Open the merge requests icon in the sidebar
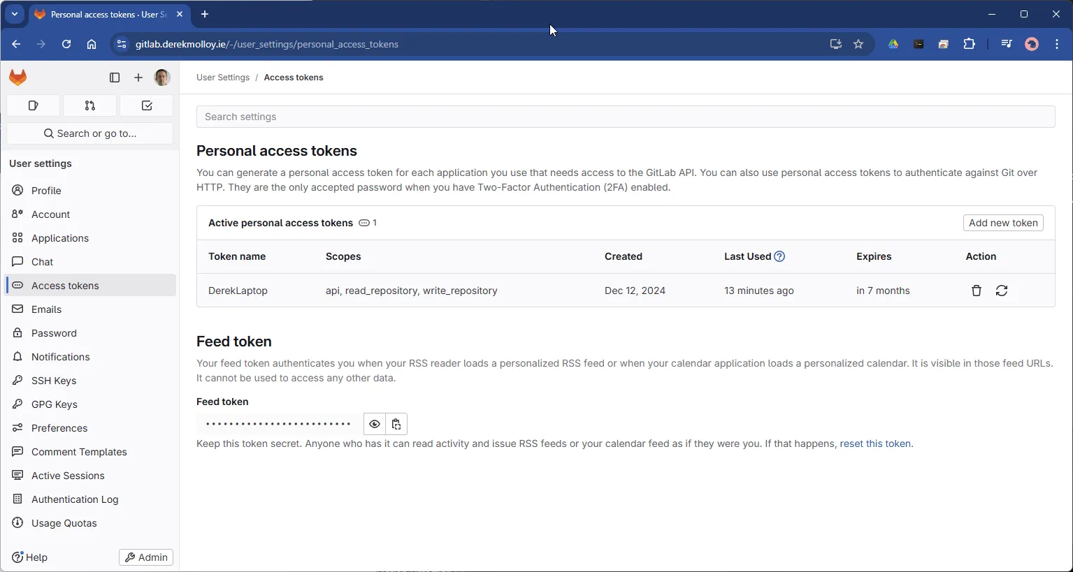The image size is (1073, 572). pyautogui.click(x=90, y=105)
